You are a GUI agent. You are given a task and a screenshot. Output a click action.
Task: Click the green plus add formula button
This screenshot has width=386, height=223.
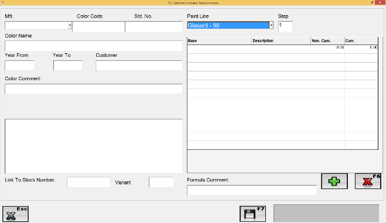pyautogui.click(x=334, y=181)
